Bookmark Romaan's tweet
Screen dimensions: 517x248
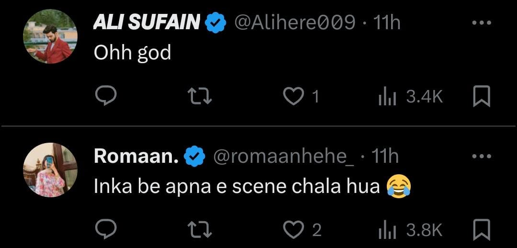[481, 230]
